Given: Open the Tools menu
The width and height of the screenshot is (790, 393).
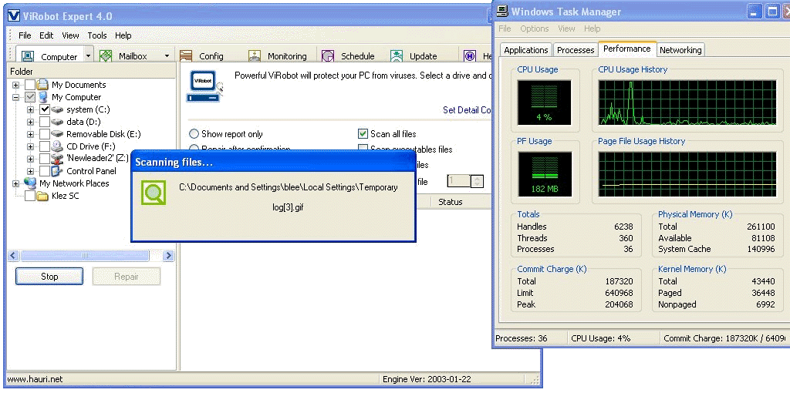Looking at the screenshot, I should [97, 35].
